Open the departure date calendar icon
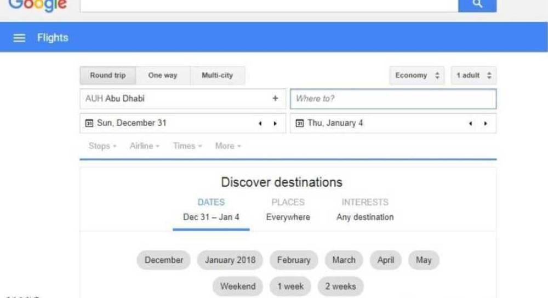Screen dimensions: 548x298 [x=89, y=123]
